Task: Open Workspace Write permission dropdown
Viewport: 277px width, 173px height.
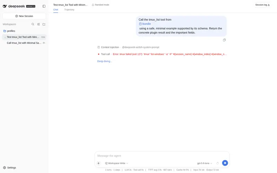Action: click(x=117, y=163)
